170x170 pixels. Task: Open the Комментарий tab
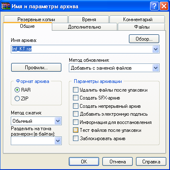point(138,19)
